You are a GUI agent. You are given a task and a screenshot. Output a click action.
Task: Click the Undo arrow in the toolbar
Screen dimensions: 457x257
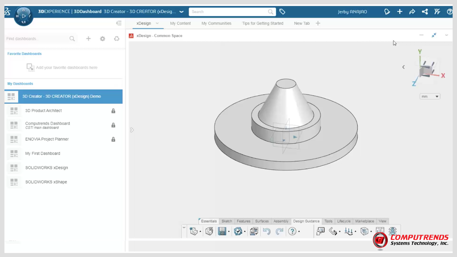pos(266,231)
